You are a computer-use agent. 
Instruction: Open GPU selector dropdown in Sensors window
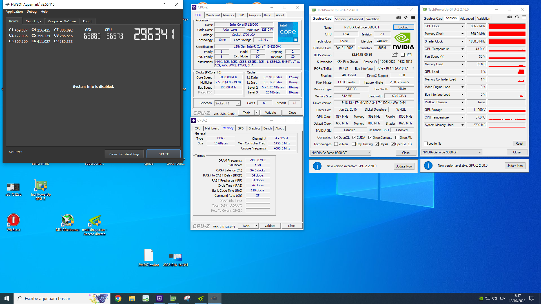(452, 152)
